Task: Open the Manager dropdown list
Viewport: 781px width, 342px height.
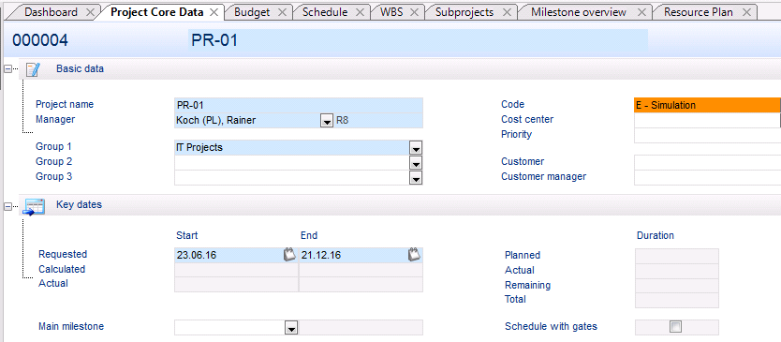Action: [x=326, y=121]
